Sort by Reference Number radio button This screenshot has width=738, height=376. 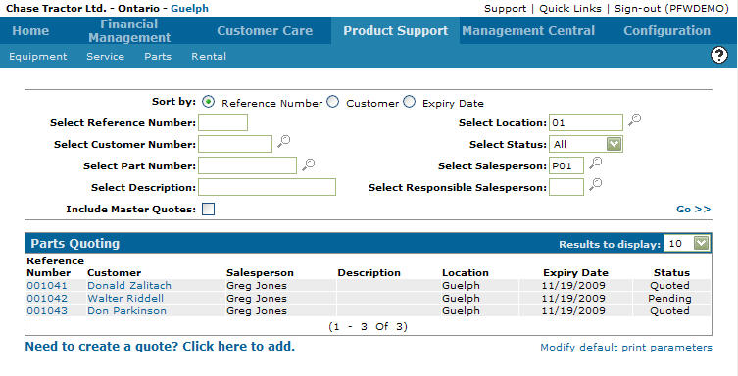208,102
